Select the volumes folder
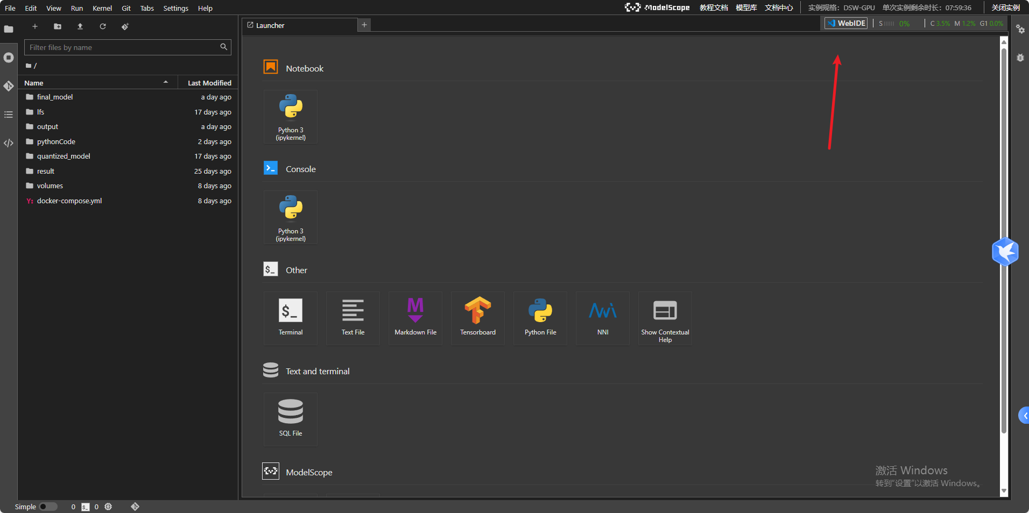The width and height of the screenshot is (1029, 513). [x=128, y=186]
